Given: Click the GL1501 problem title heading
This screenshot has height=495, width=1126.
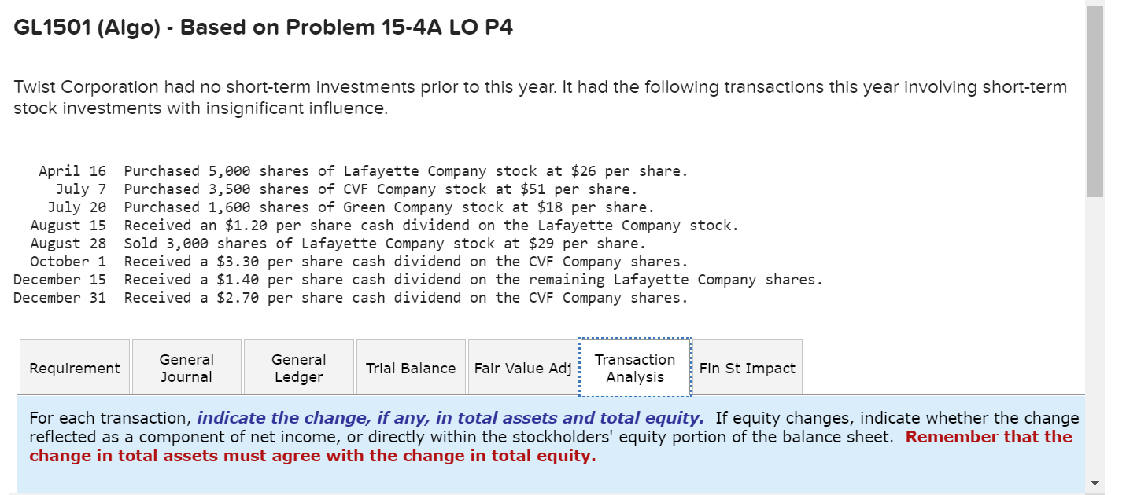Looking at the screenshot, I should (x=262, y=27).
